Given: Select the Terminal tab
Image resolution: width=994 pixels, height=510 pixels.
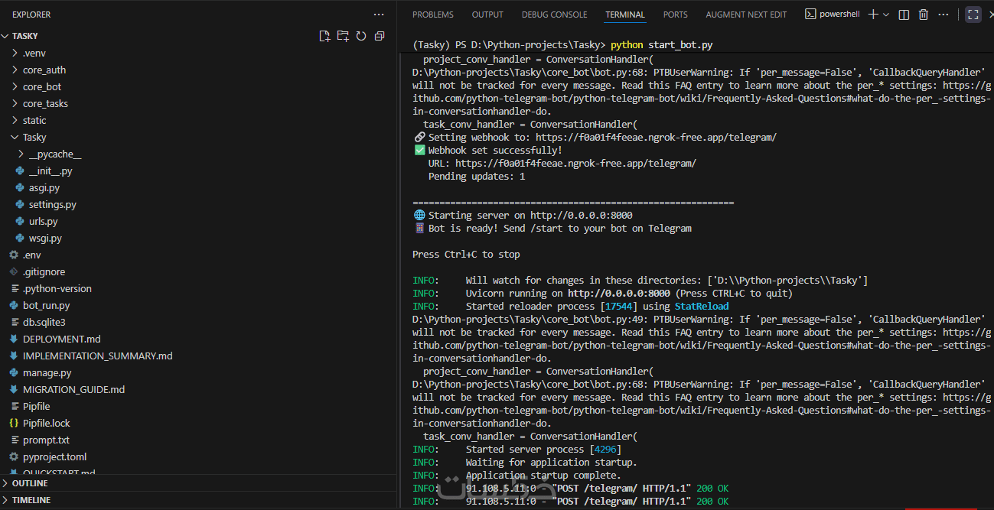Looking at the screenshot, I should tap(625, 15).
